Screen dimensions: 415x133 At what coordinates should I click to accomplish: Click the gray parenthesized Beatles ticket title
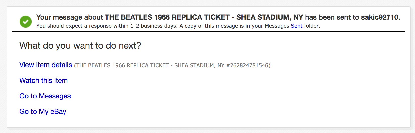tap(172, 65)
